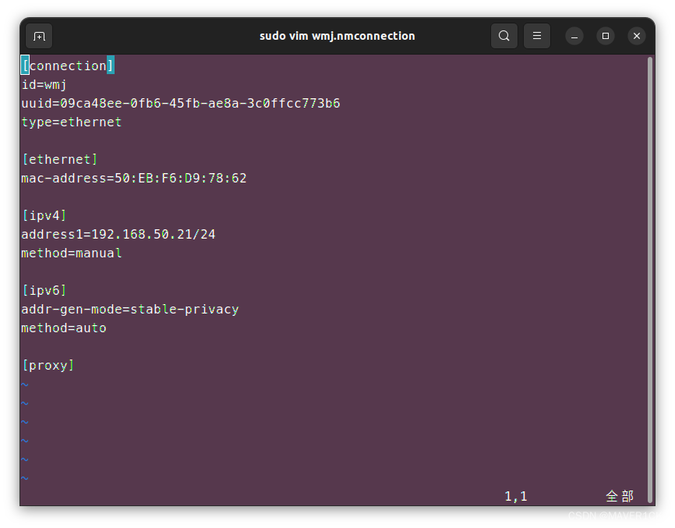The width and height of the screenshot is (675, 528).
Task: Select the method=auto line
Action: tap(64, 328)
